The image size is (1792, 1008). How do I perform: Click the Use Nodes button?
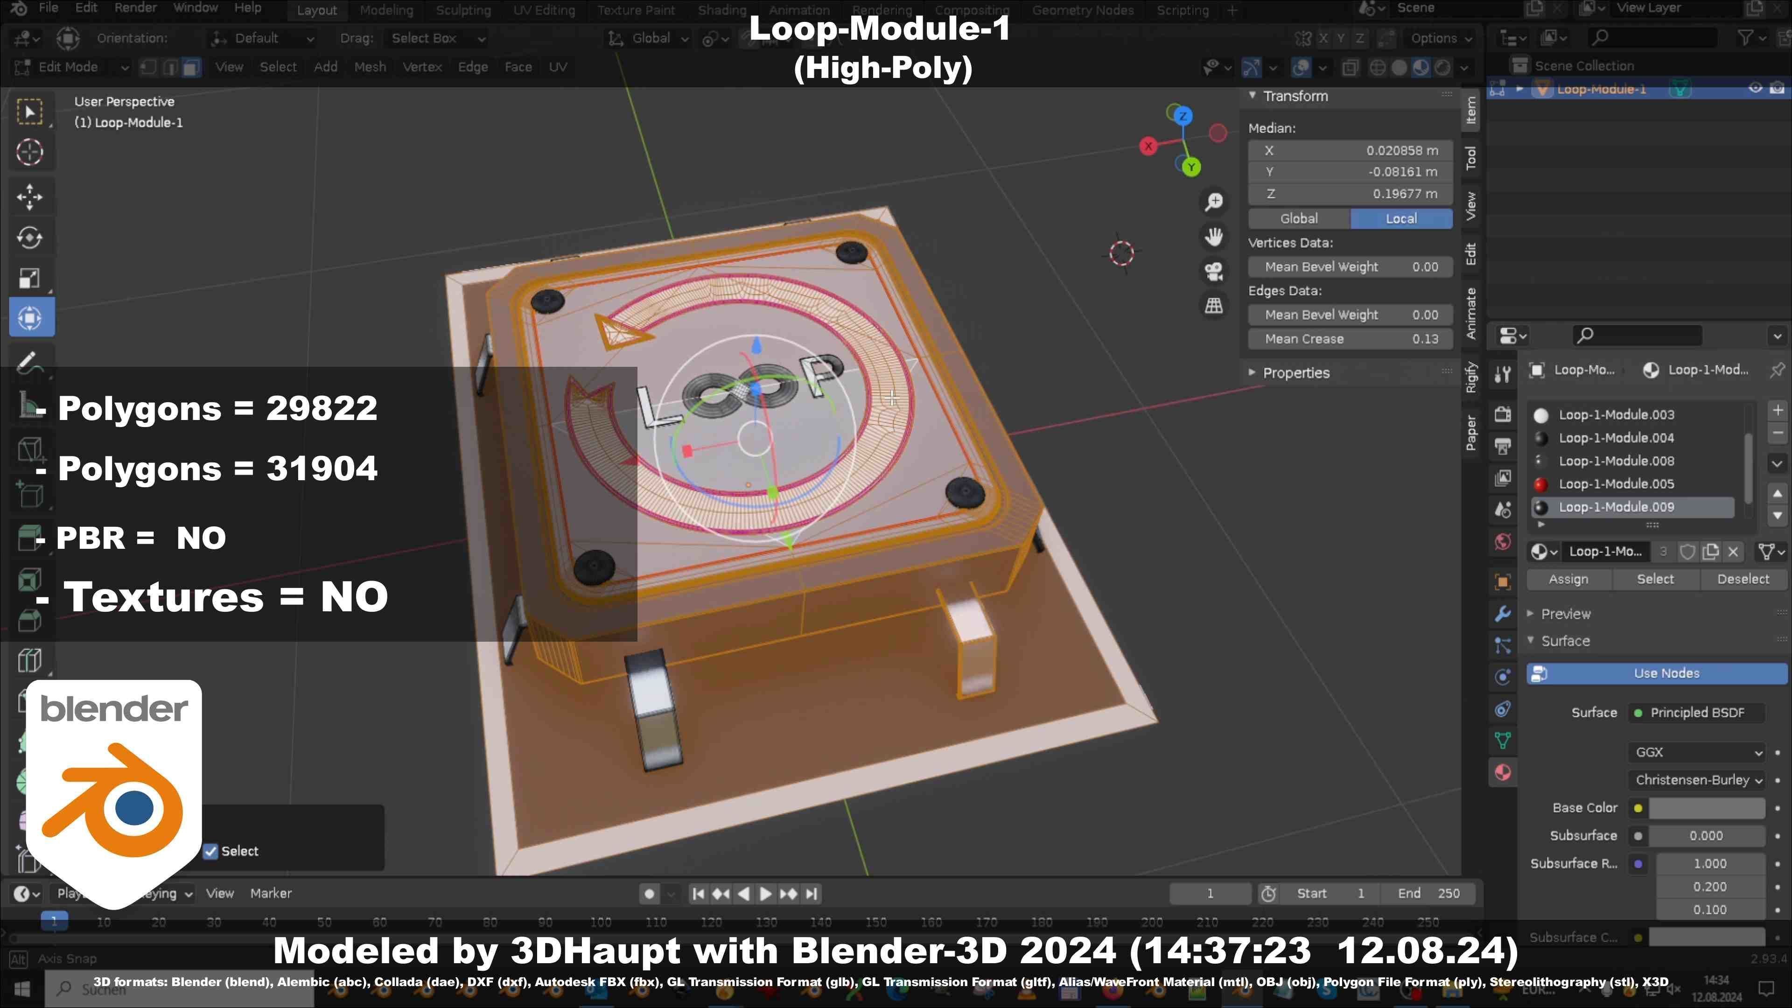click(1657, 673)
